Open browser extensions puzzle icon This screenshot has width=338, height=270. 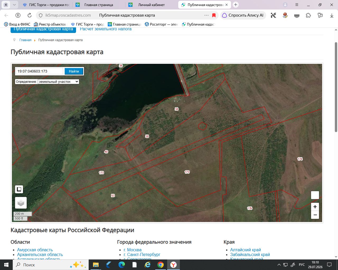(308, 15)
